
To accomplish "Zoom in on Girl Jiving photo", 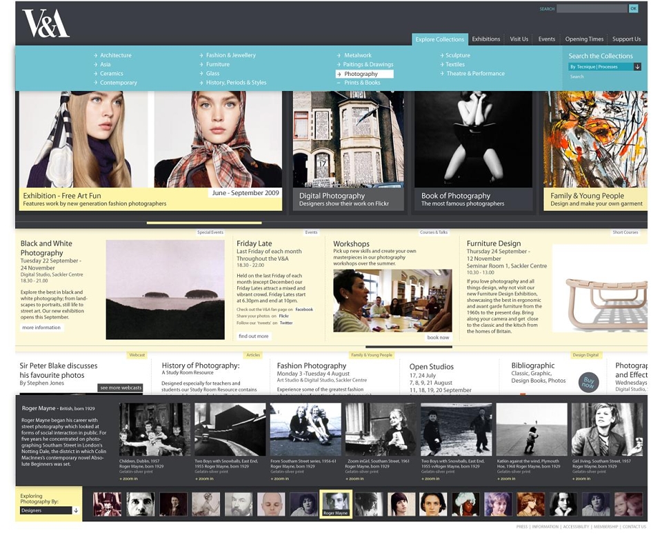I will (582, 479).
